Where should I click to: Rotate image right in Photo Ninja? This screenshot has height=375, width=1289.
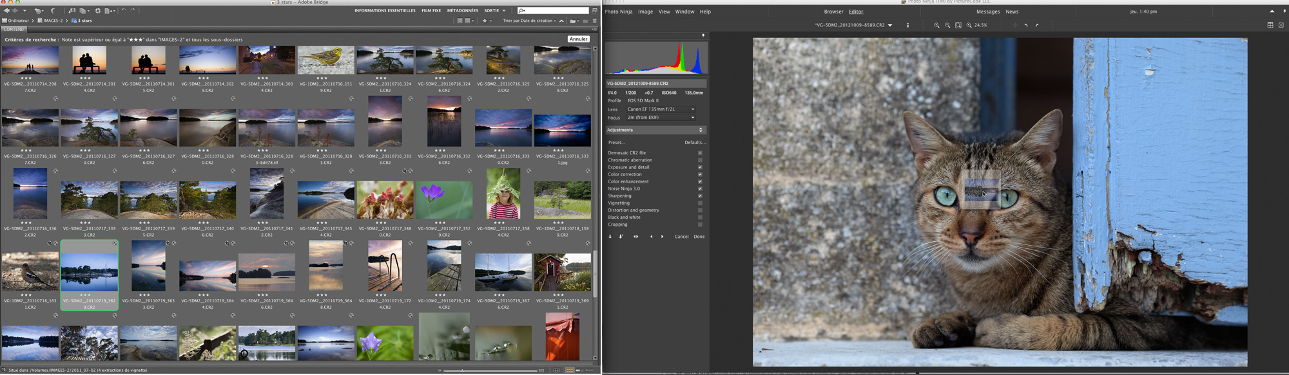coord(1037,25)
